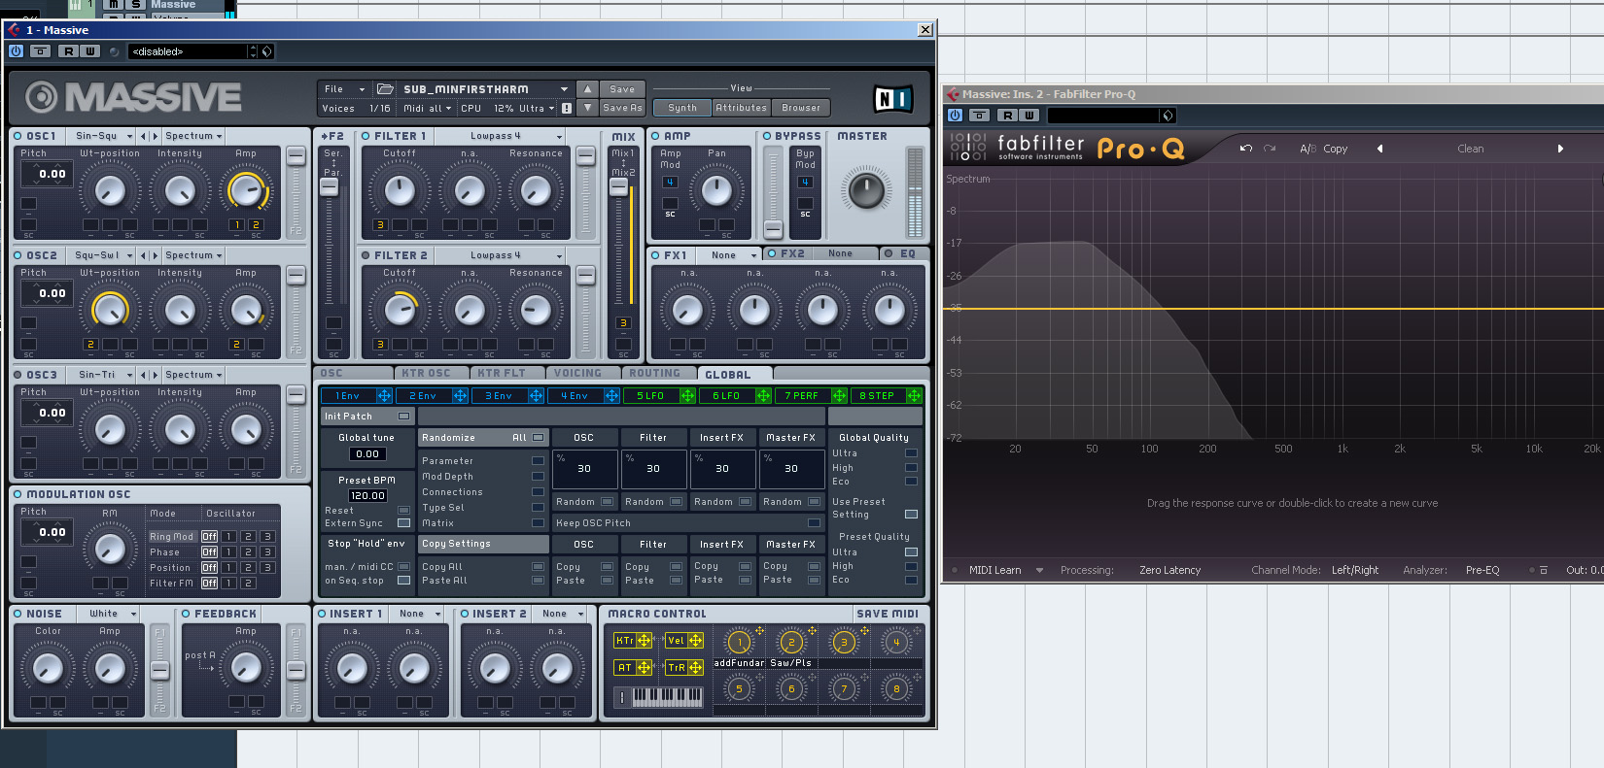Image resolution: width=1604 pixels, height=768 pixels.
Task: Toggle the FEEDBACK section on/off indicator
Action: [x=186, y=614]
